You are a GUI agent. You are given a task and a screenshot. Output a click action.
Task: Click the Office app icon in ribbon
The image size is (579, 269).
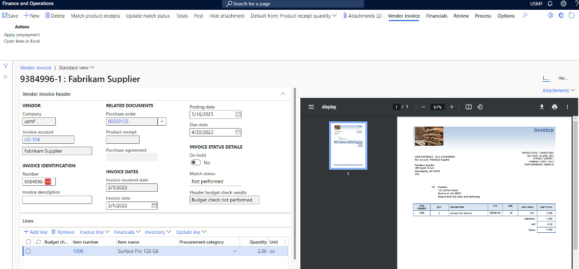(x=561, y=16)
